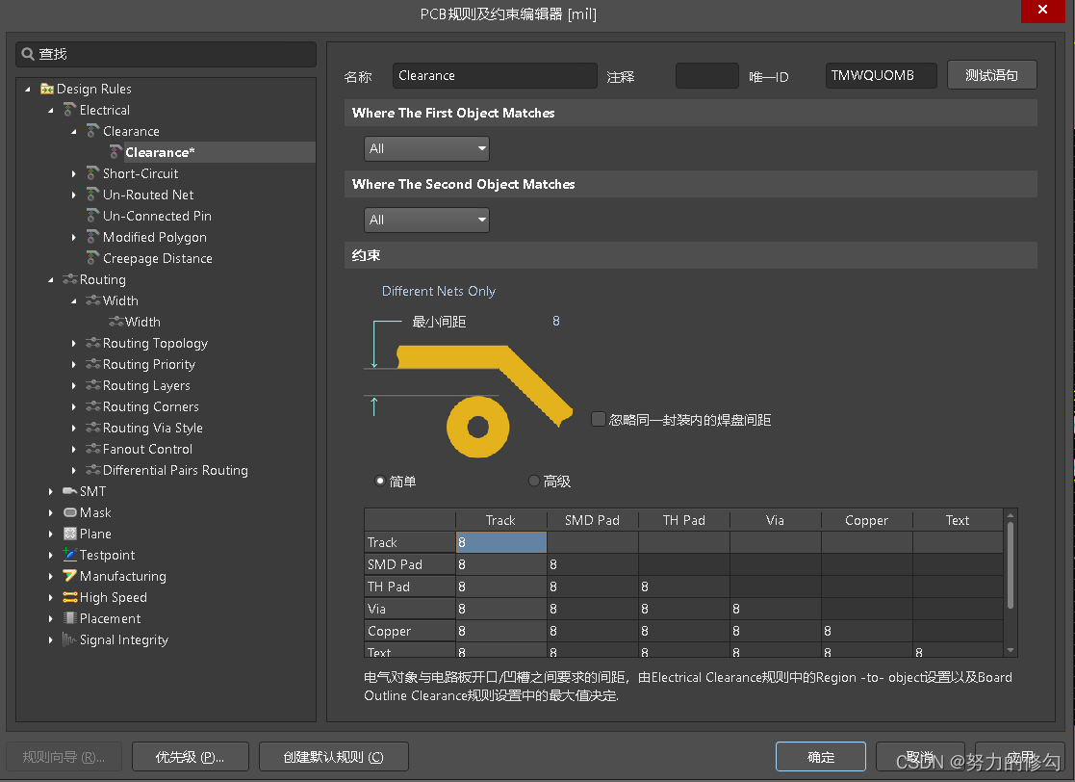Click the Creepage Distance rule icon
Screen dimensions: 1075x782
[x=92, y=259]
